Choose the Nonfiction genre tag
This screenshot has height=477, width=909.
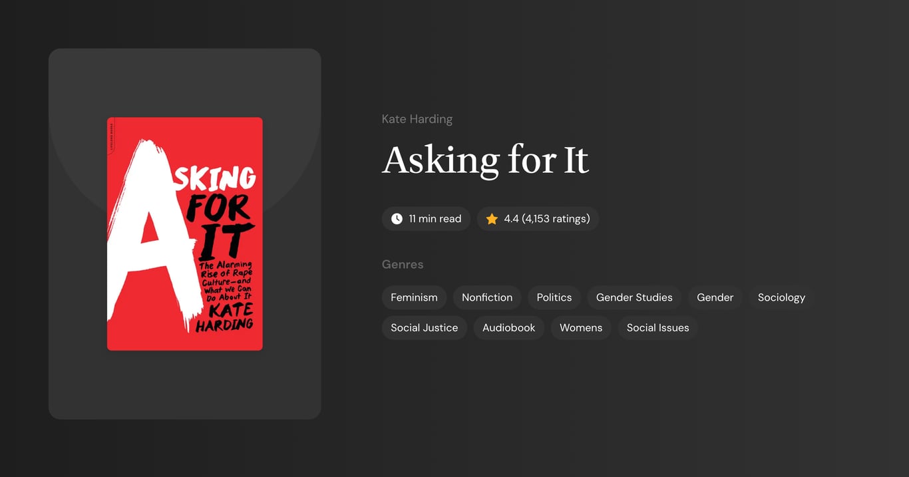point(487,297)
